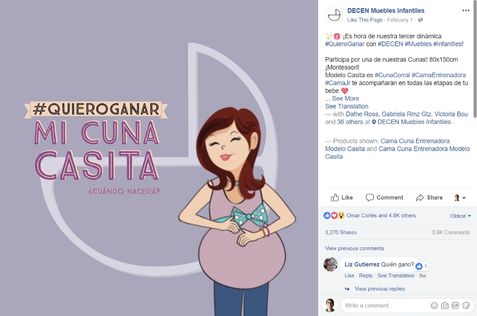
Task: Open the Oldest comment sorting dropdown
Action: [x=461, y=216]
